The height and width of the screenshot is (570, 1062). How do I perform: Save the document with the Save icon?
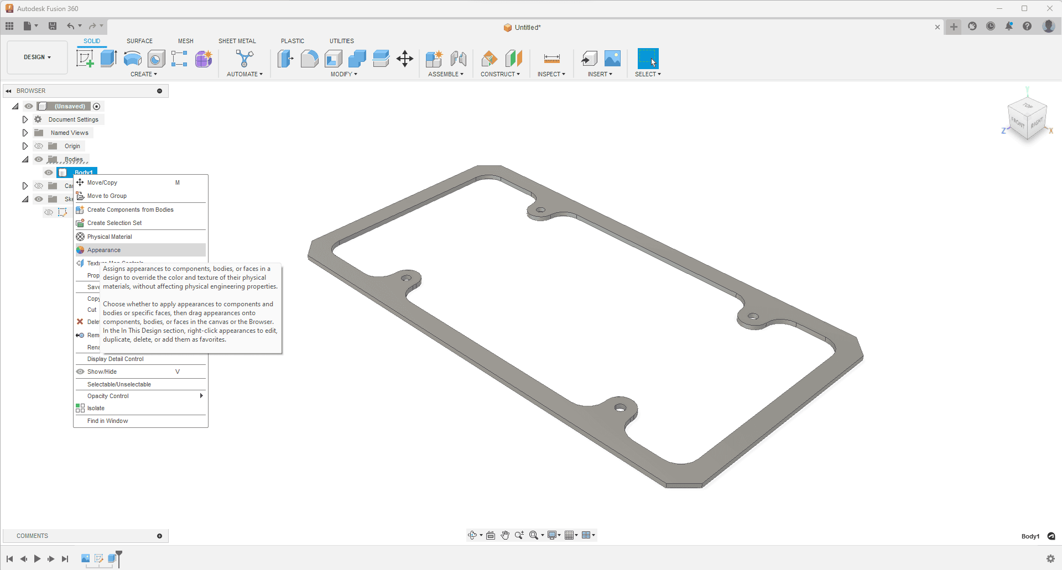pos(53,26)
